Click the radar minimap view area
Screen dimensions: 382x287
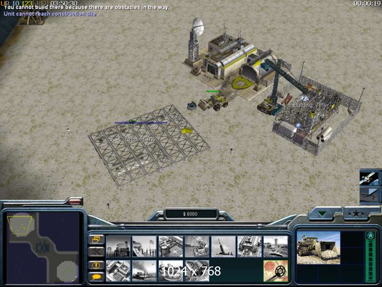pos(43,248)
